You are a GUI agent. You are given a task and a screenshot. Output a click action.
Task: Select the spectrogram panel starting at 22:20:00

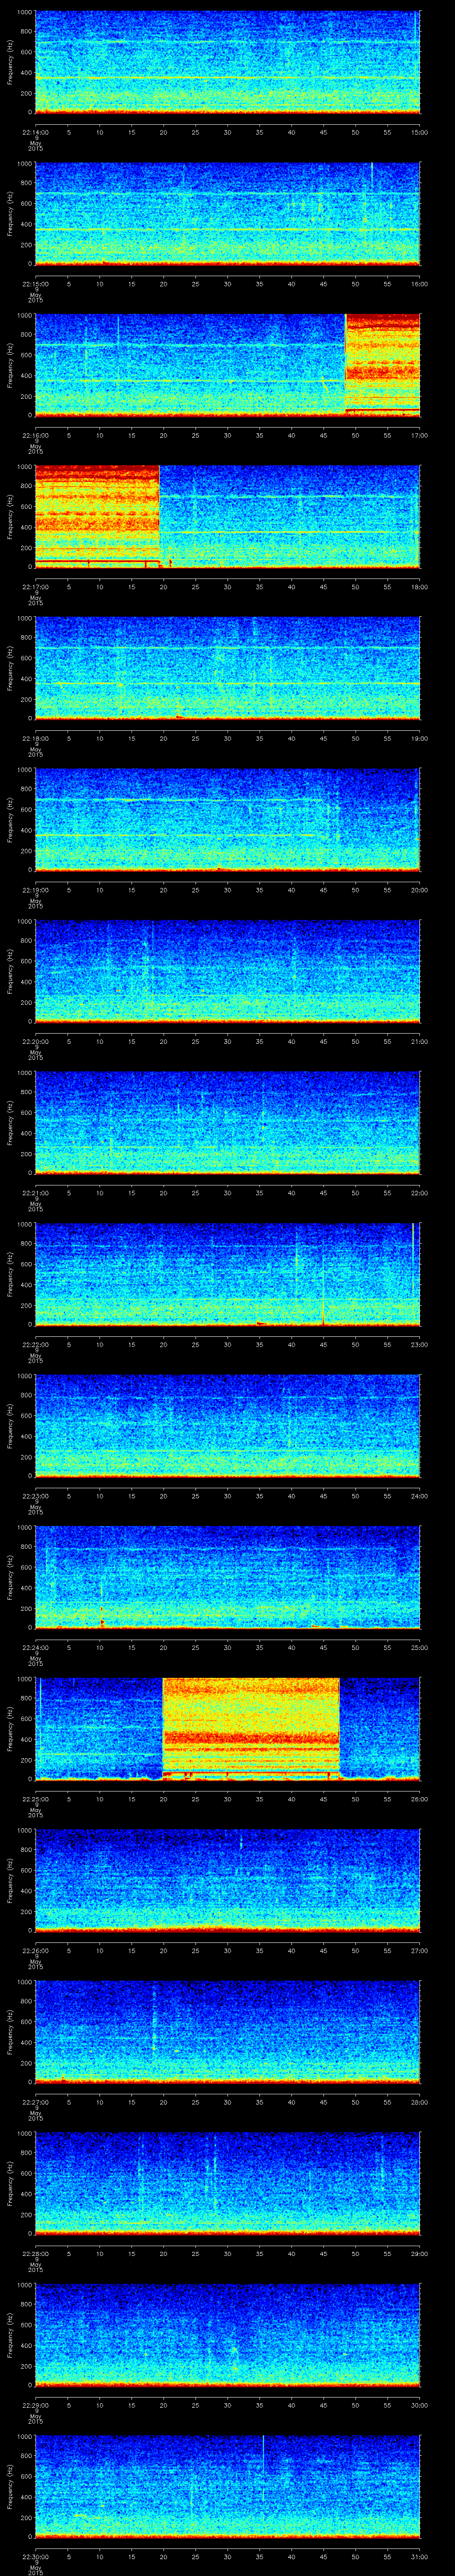(x=227, y=971)
